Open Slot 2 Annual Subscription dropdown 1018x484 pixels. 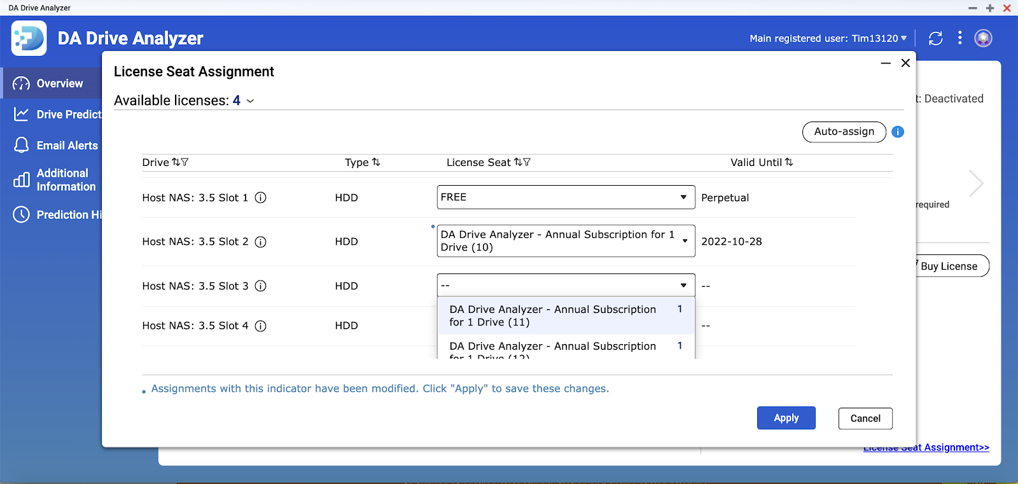point(565,241)
